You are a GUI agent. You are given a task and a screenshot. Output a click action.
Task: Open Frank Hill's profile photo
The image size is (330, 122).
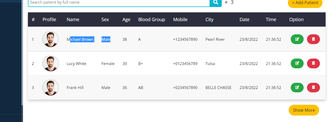pyautogui.click(x=50, y=87)
